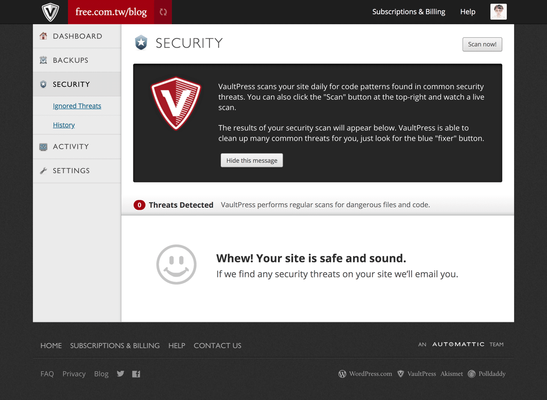This screenshot has width=547, height=400.
Task: Select the Security sidebar section
Action: 77,84
